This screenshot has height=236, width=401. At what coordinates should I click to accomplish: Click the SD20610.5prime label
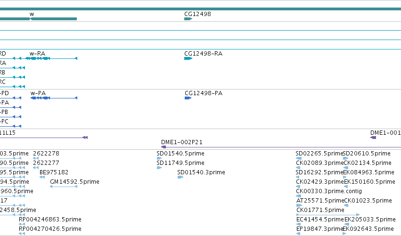click(367, 154)
